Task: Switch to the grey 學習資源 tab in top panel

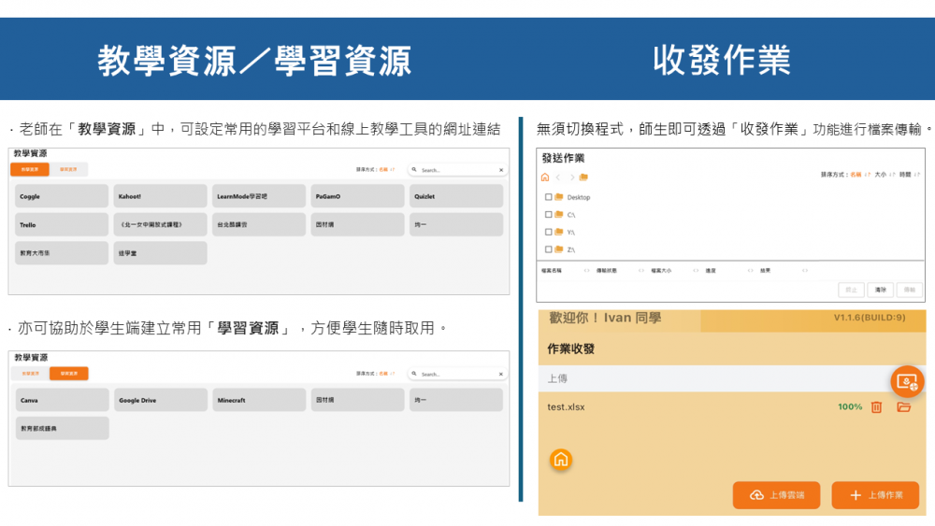Action: [x=68, y=169]
